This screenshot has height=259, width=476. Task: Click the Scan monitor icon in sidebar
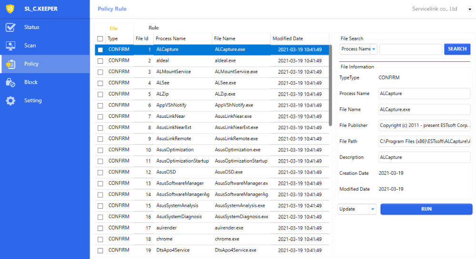tap(10, 46)
